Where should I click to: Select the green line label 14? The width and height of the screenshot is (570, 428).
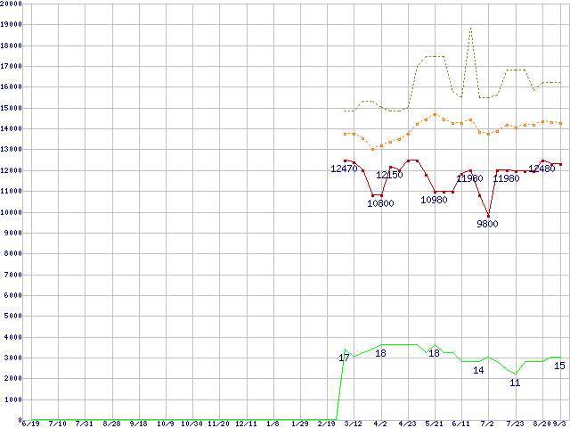pos(478,370)
